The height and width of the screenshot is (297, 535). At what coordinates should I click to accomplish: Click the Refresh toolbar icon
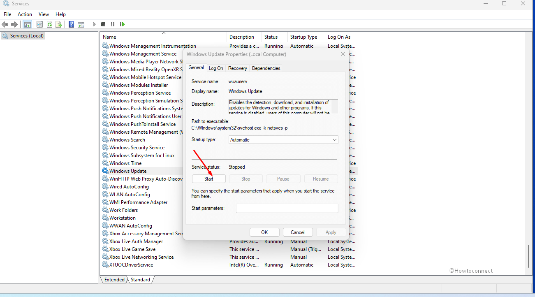49,25
